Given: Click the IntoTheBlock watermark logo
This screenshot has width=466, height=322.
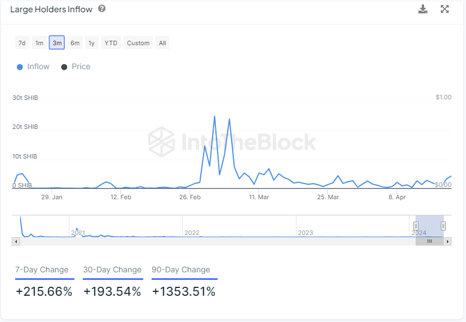Looking at the screenshot, I should [232, 141].
